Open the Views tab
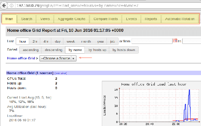This screenshot has height=126, width=201. (45, 19)
